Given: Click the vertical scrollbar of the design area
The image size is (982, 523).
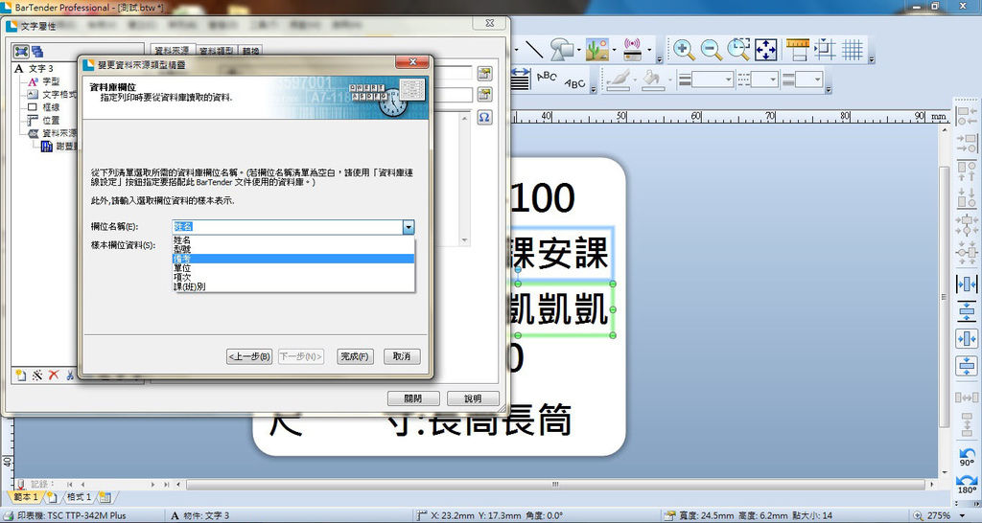Looking at the screenshot, I should click(945, 297).
